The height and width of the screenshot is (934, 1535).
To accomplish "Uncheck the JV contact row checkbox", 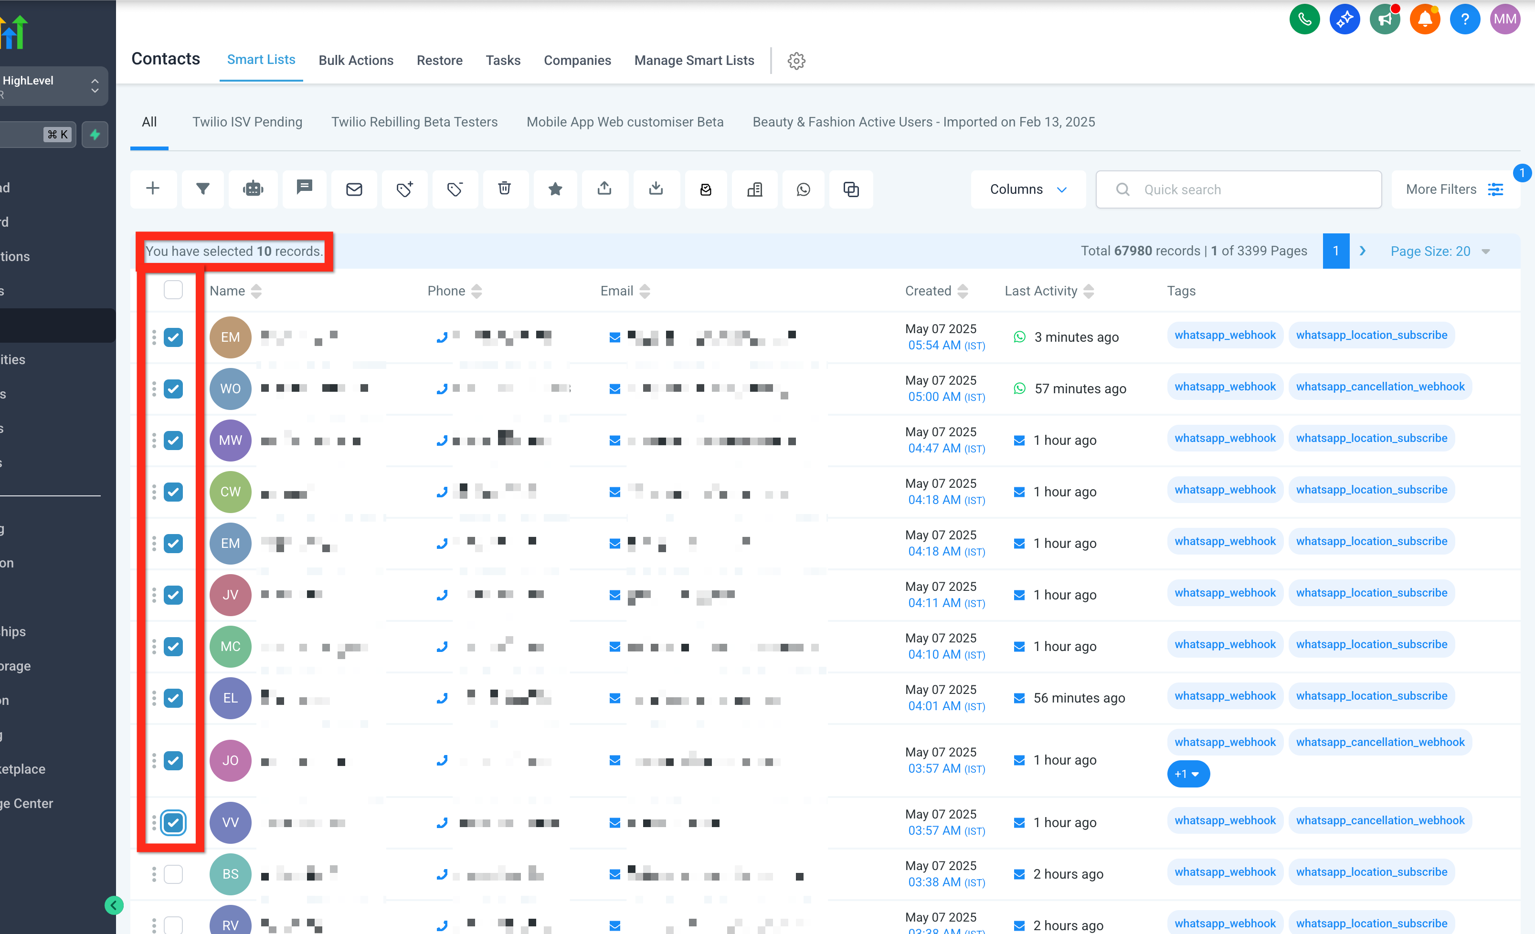I will point(173,595).
